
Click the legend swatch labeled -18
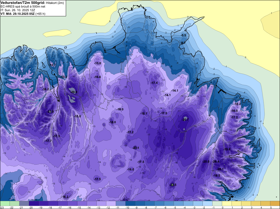53,203
